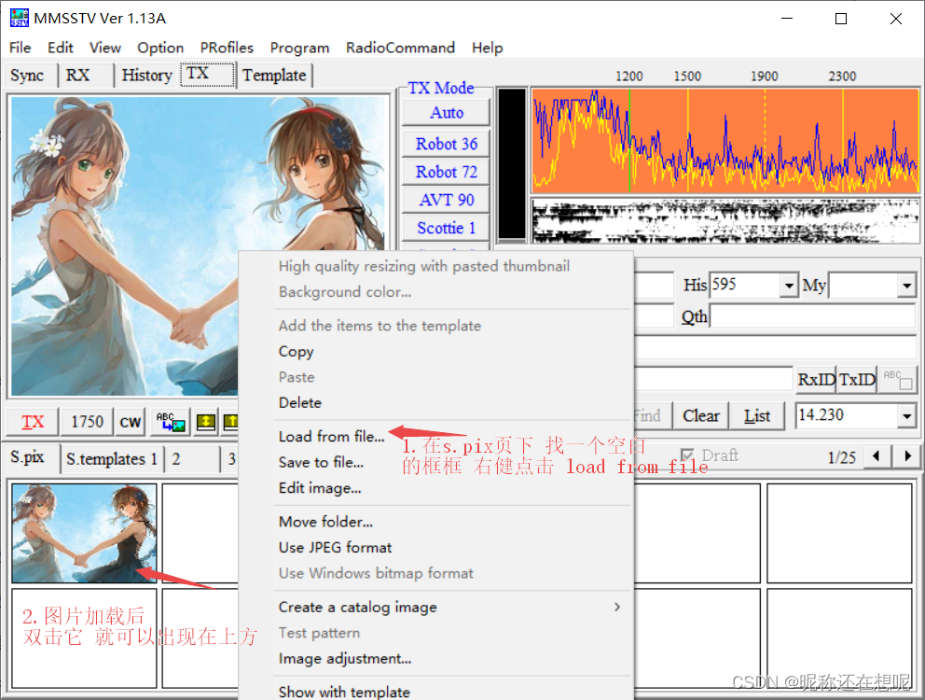Click the His RSV field showing 595

pyautogui.click(x=746, y=286)
